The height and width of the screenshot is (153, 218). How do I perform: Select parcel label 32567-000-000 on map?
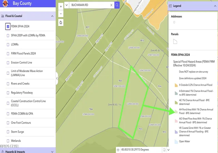(154, 55)
